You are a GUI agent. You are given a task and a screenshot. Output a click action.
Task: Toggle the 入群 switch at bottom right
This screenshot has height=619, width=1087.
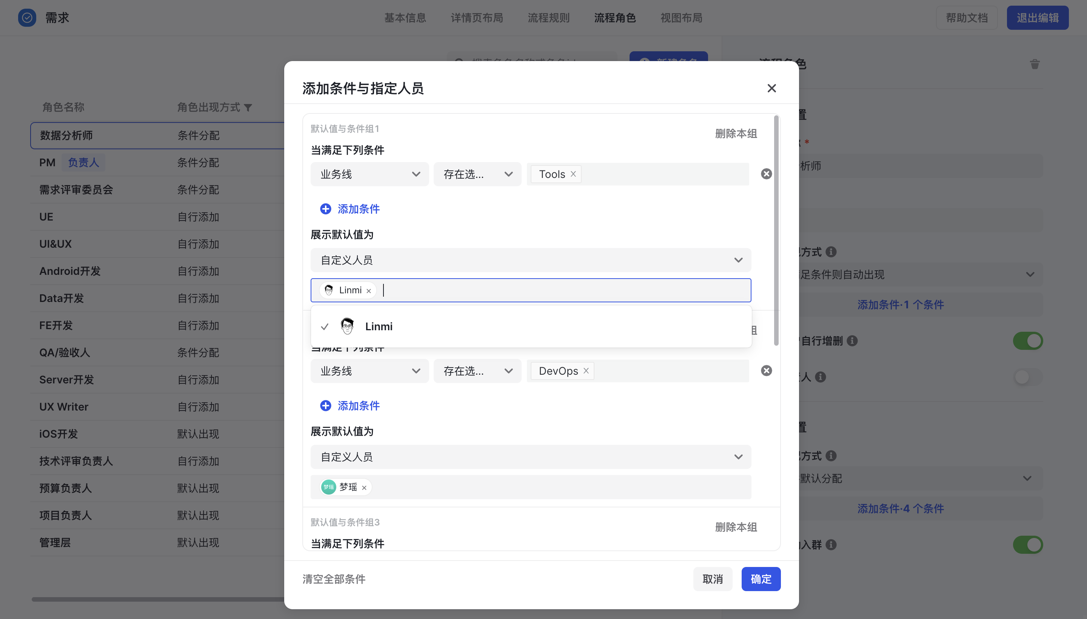(x=1027, y=545)
